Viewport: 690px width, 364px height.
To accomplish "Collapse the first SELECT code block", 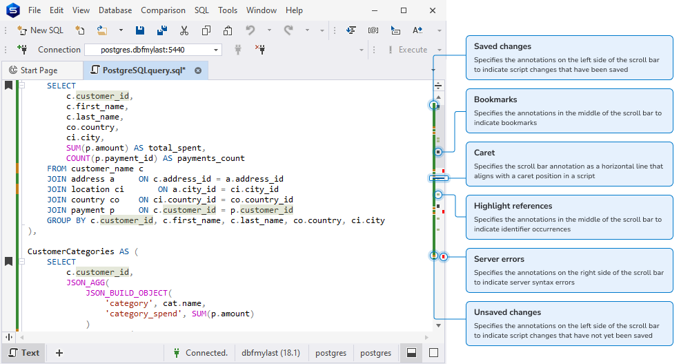I will coord(22,86).
